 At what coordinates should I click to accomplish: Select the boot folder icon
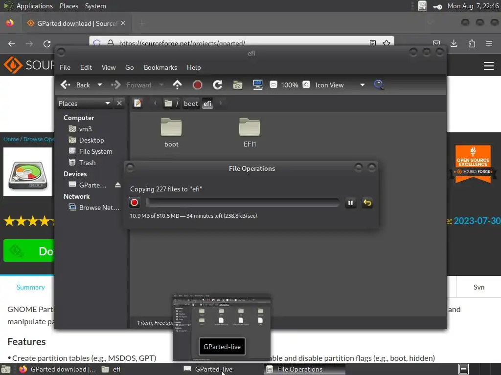coord(171,132)
